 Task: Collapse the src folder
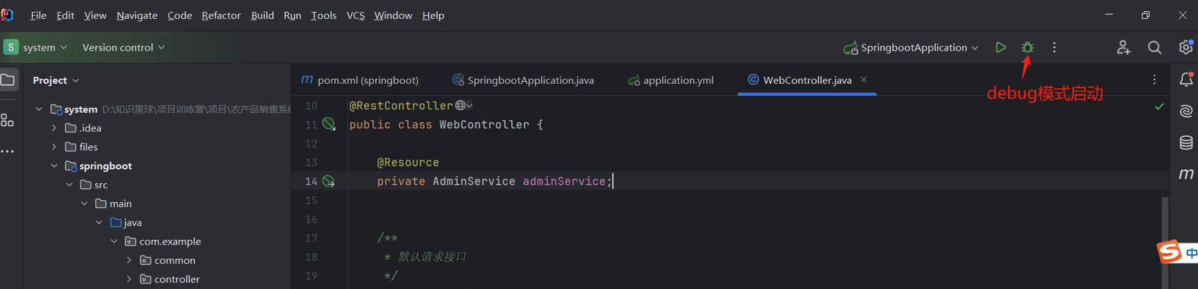[69, 184]
